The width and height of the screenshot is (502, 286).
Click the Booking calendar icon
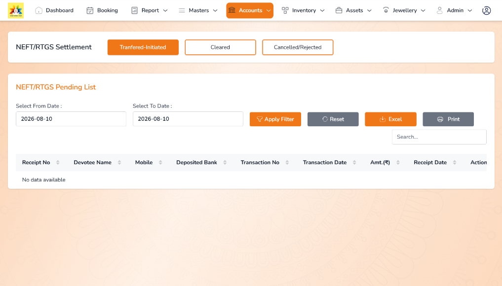pos(90,10)
